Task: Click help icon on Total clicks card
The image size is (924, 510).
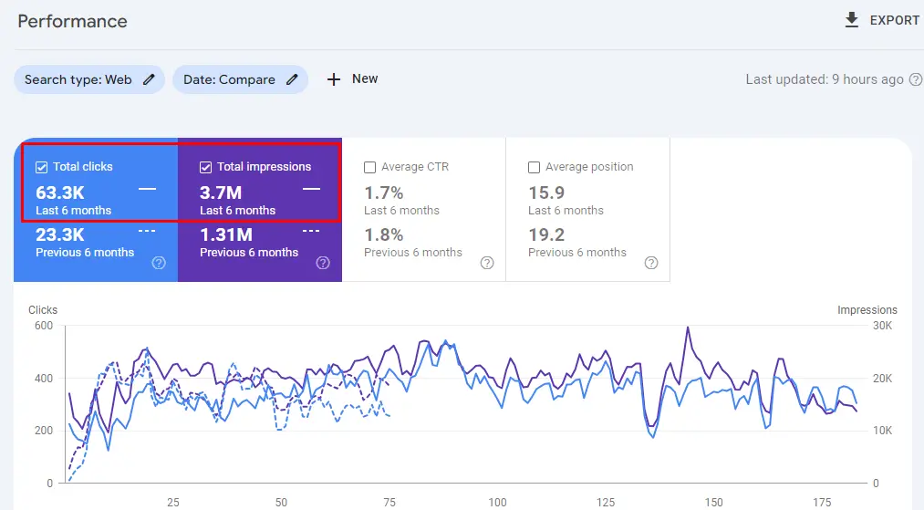Action: coord(159,263)
